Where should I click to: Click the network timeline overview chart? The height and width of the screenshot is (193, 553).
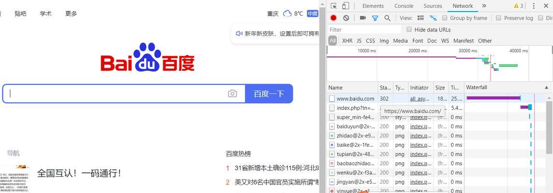[439, 64]
